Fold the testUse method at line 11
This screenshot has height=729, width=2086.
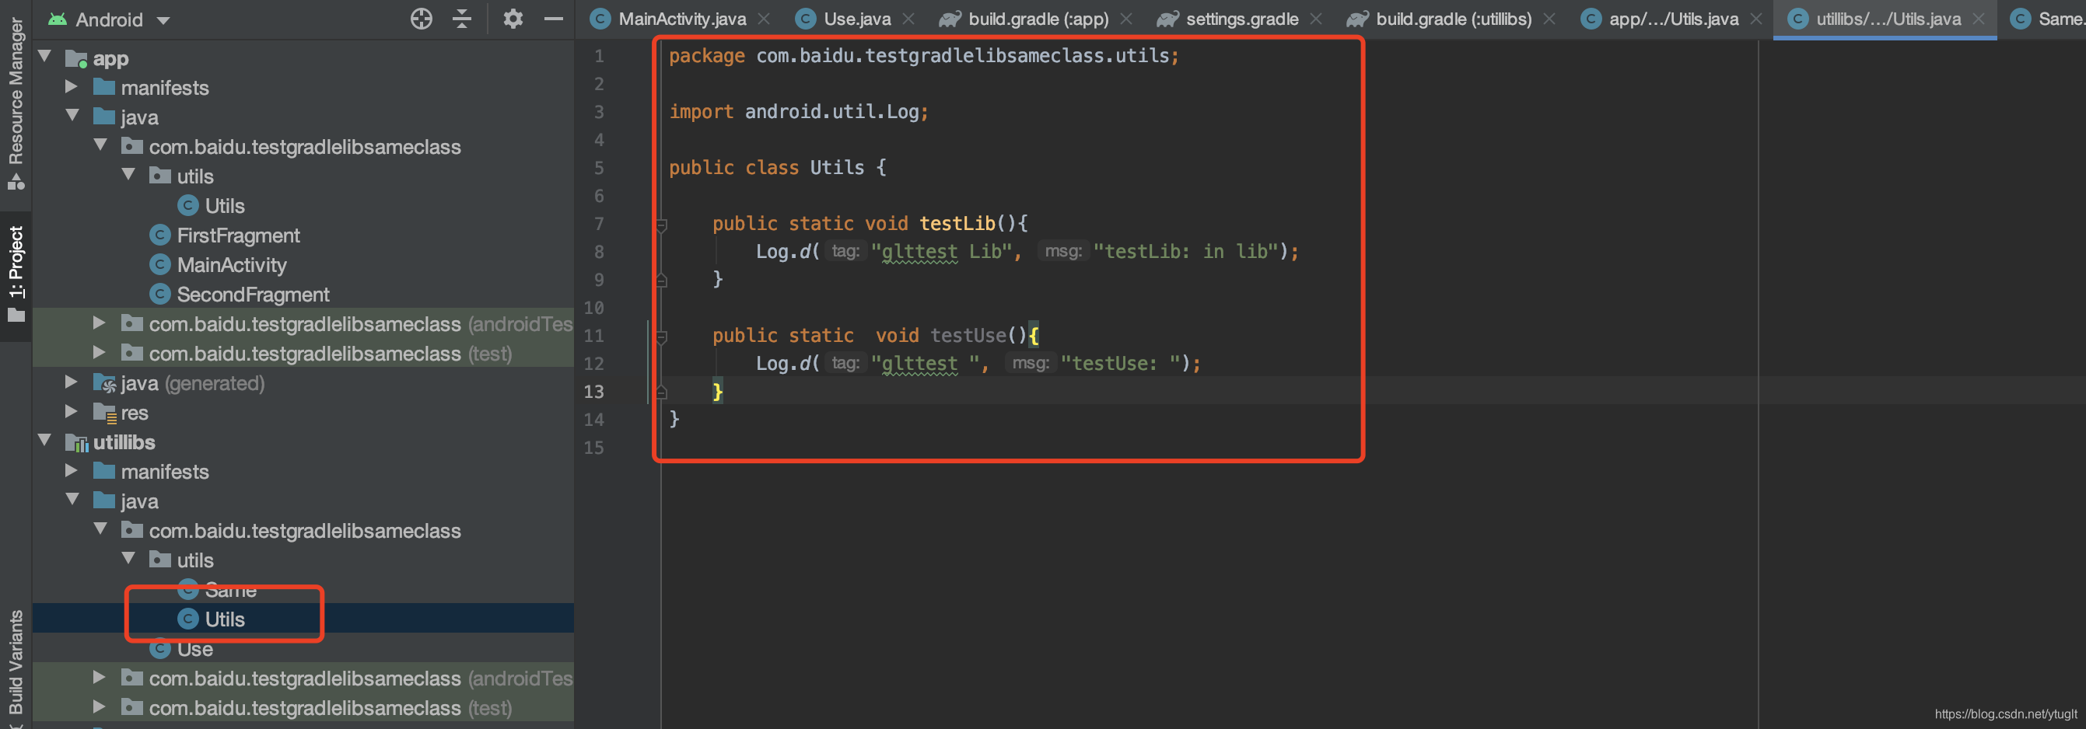click(661, 336)
